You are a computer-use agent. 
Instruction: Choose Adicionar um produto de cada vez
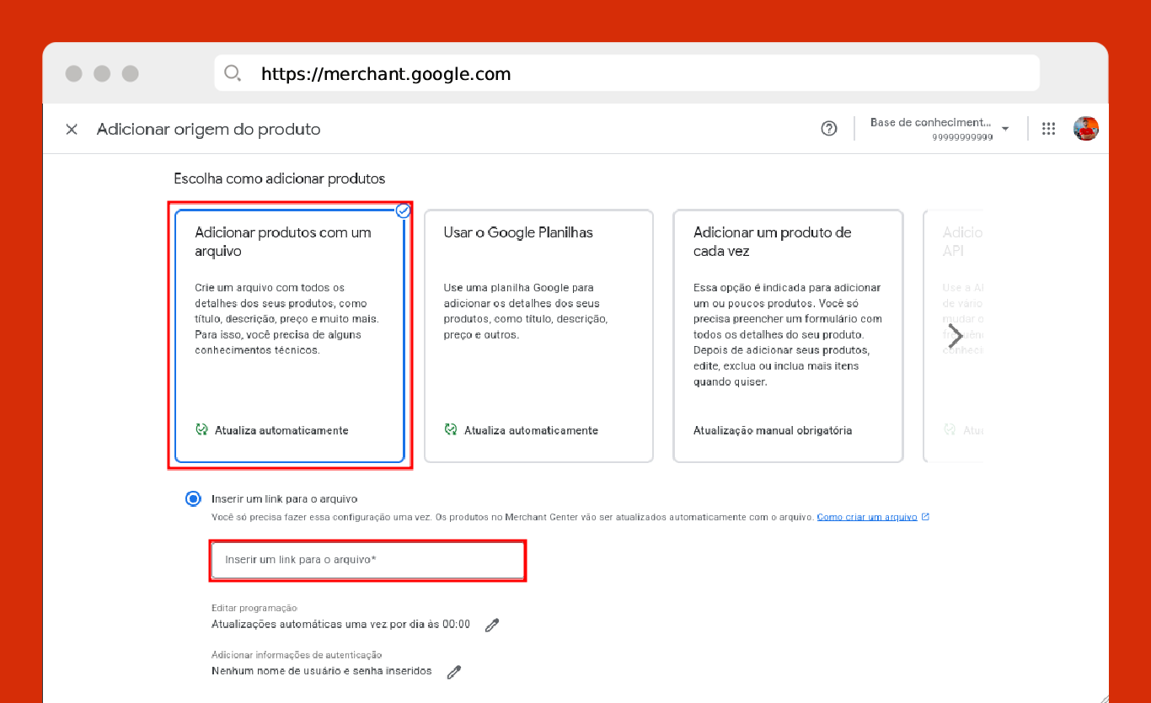click(x=788, y=336)
